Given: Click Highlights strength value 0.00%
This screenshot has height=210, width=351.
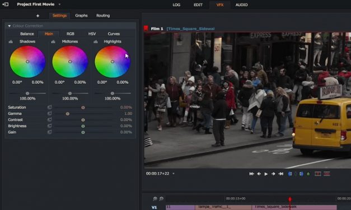Looking at the screenshot, I should point(123,82).
